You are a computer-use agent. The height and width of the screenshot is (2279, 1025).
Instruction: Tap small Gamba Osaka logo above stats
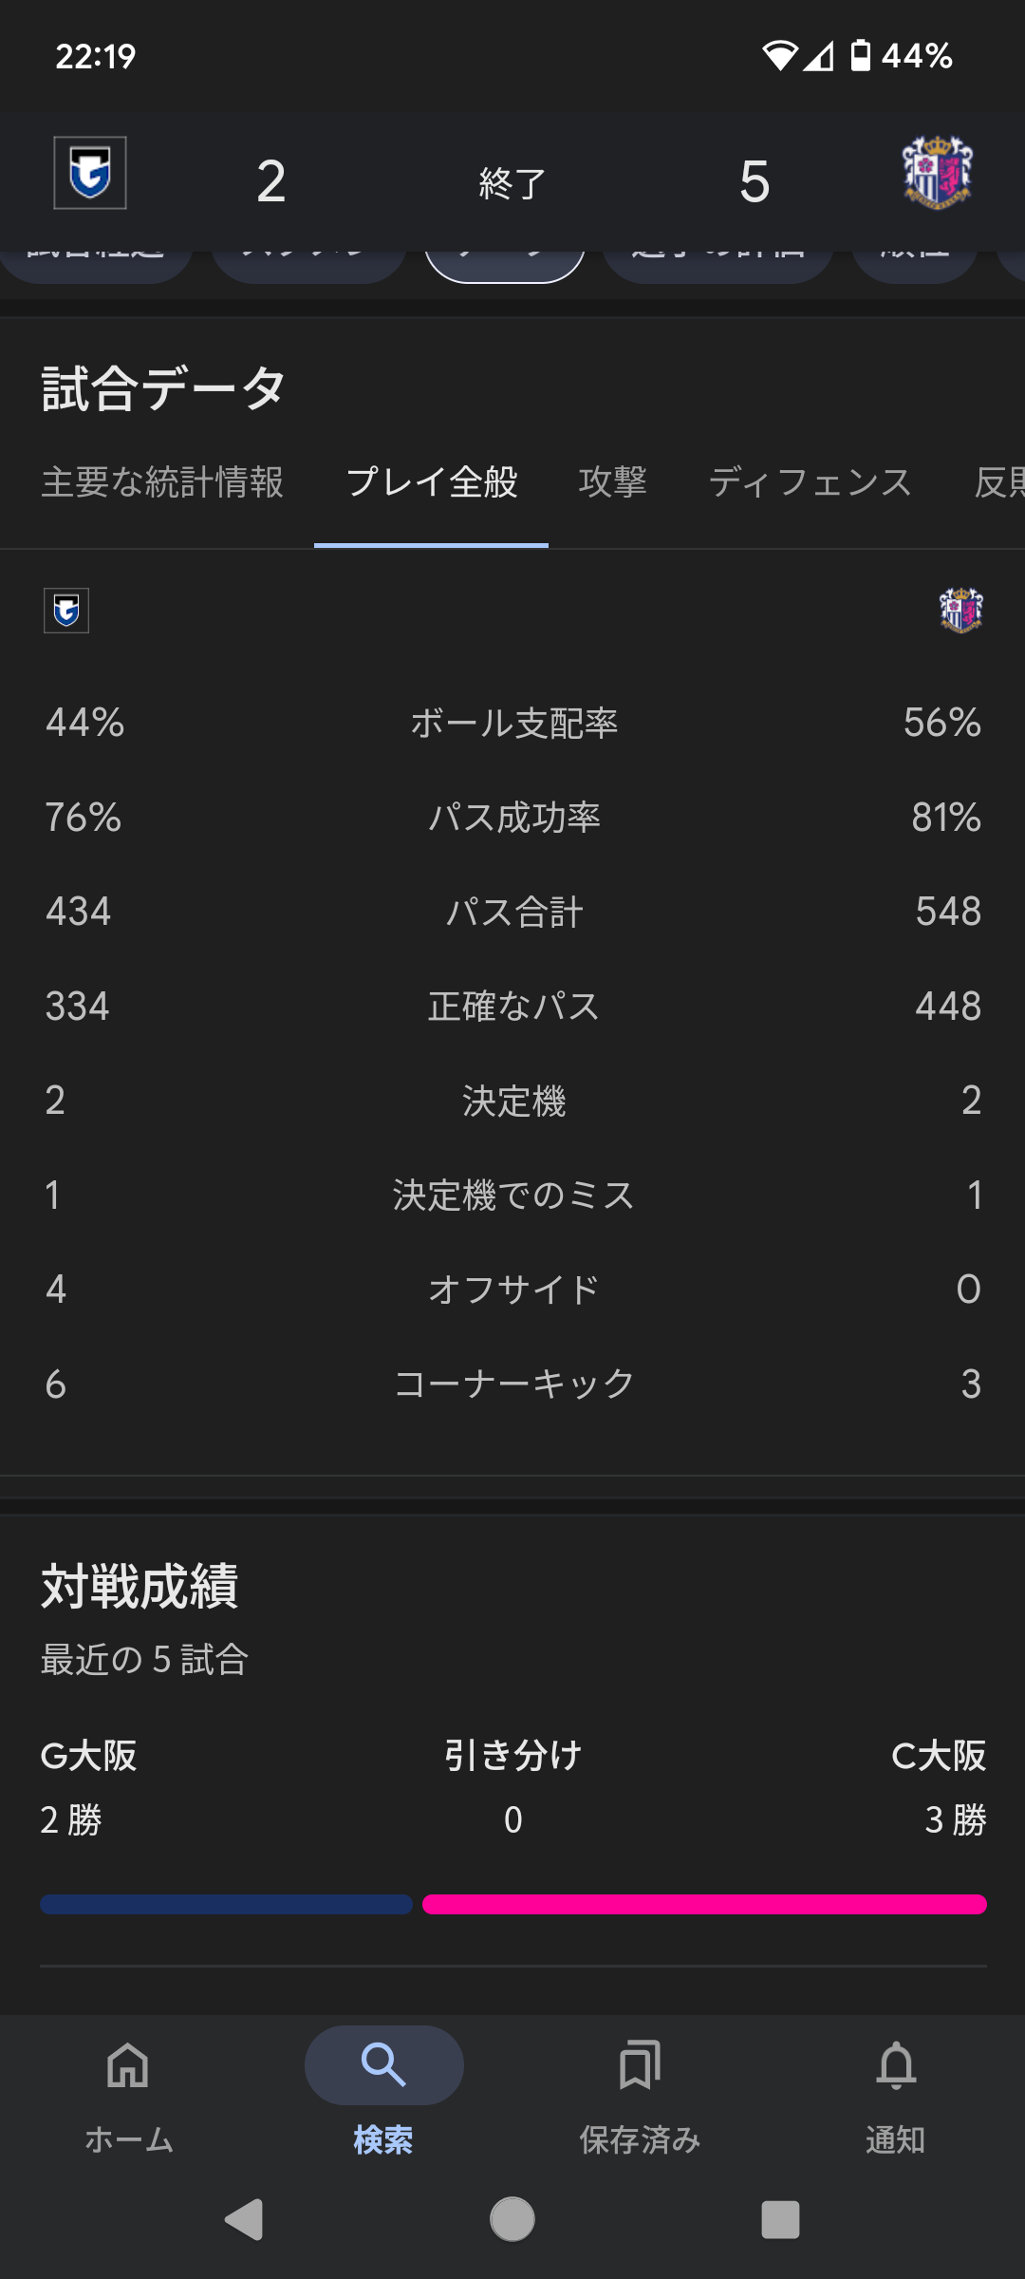click(66, 611)
